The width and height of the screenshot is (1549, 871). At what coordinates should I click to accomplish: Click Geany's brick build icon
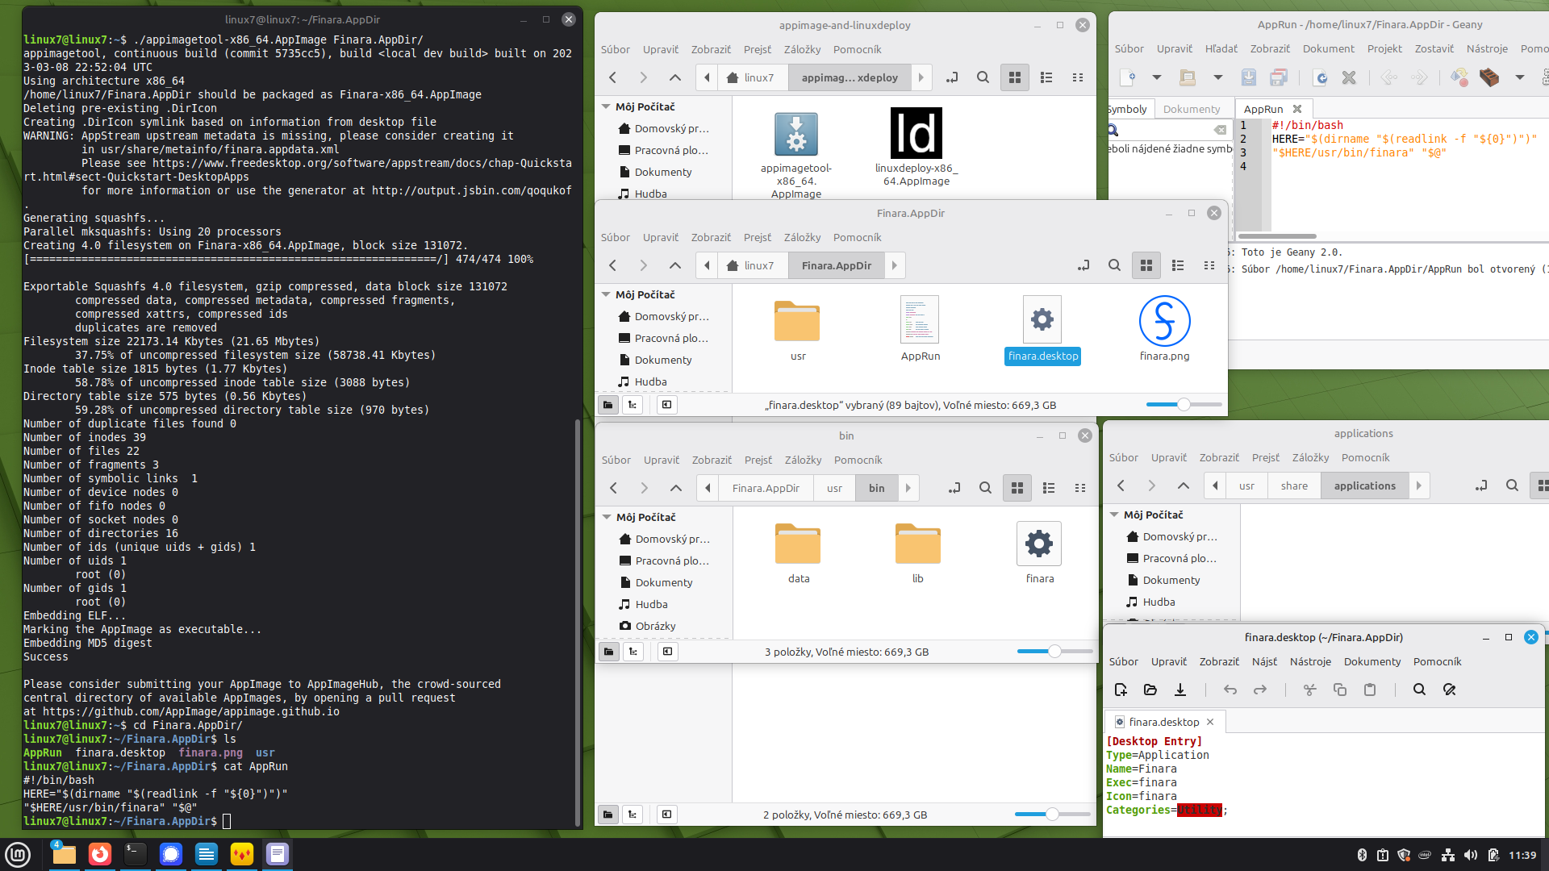click(1489, 77)
